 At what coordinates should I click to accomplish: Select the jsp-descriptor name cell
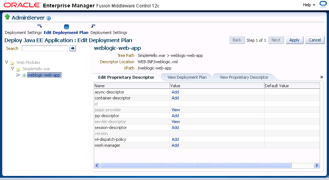pos(132,116)
